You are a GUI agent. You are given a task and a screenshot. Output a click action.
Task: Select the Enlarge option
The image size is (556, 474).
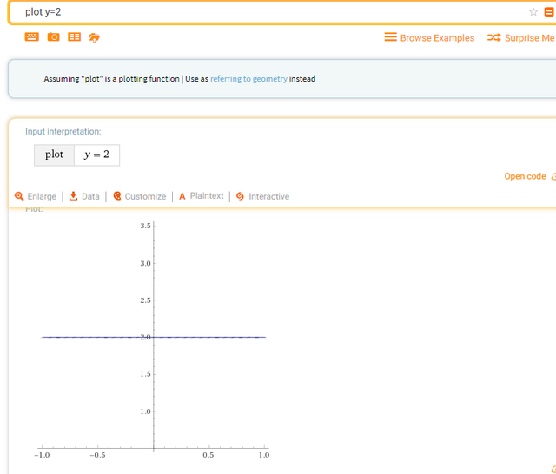(x=42, y=196)
